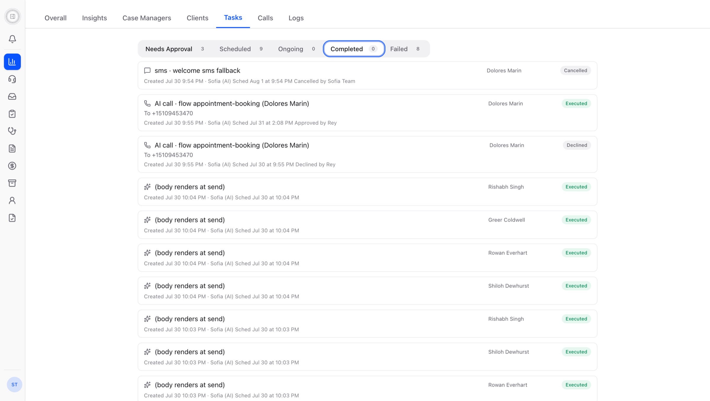The image size is (710, 401).
Task: Open notifications bell icon
Action: 12,39
